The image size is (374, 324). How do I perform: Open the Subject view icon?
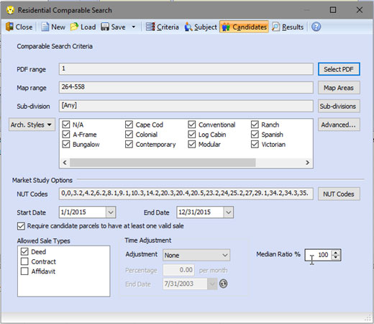click(x=188, y=27)
